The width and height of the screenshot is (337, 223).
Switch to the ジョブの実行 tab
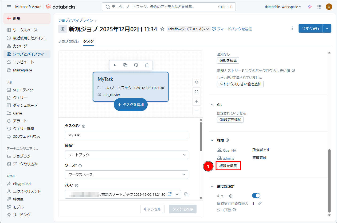(69, 41)
